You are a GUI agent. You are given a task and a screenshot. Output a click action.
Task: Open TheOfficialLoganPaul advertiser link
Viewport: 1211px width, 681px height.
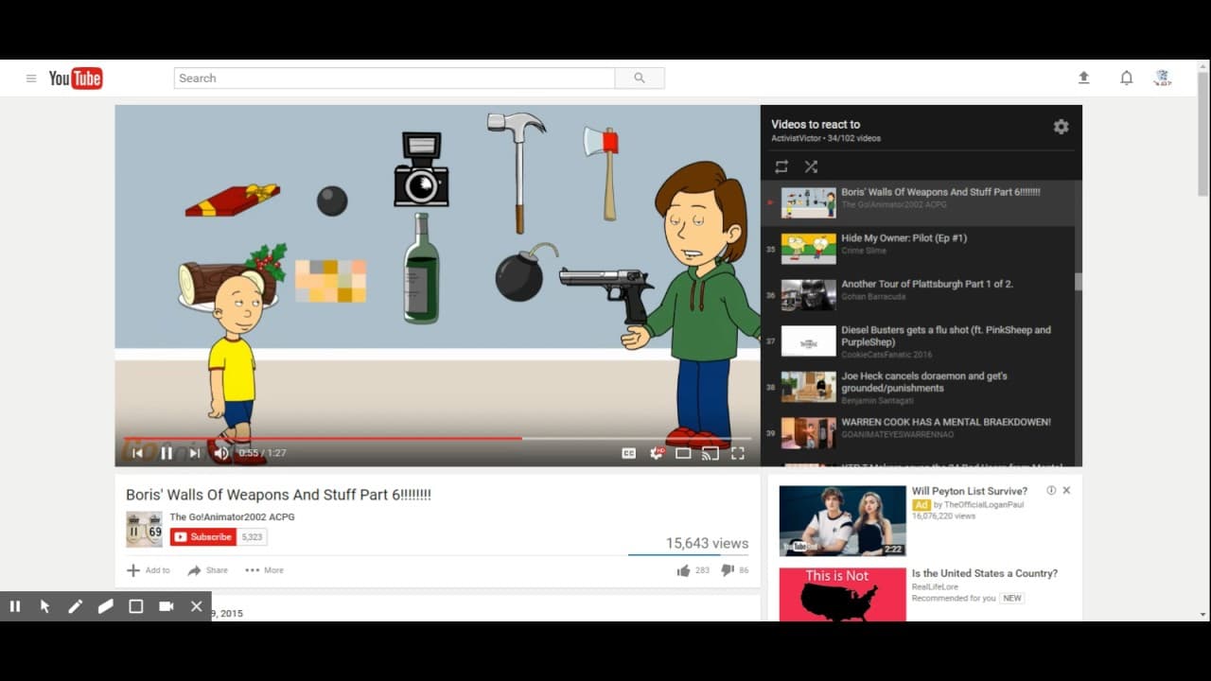(984, 505)
